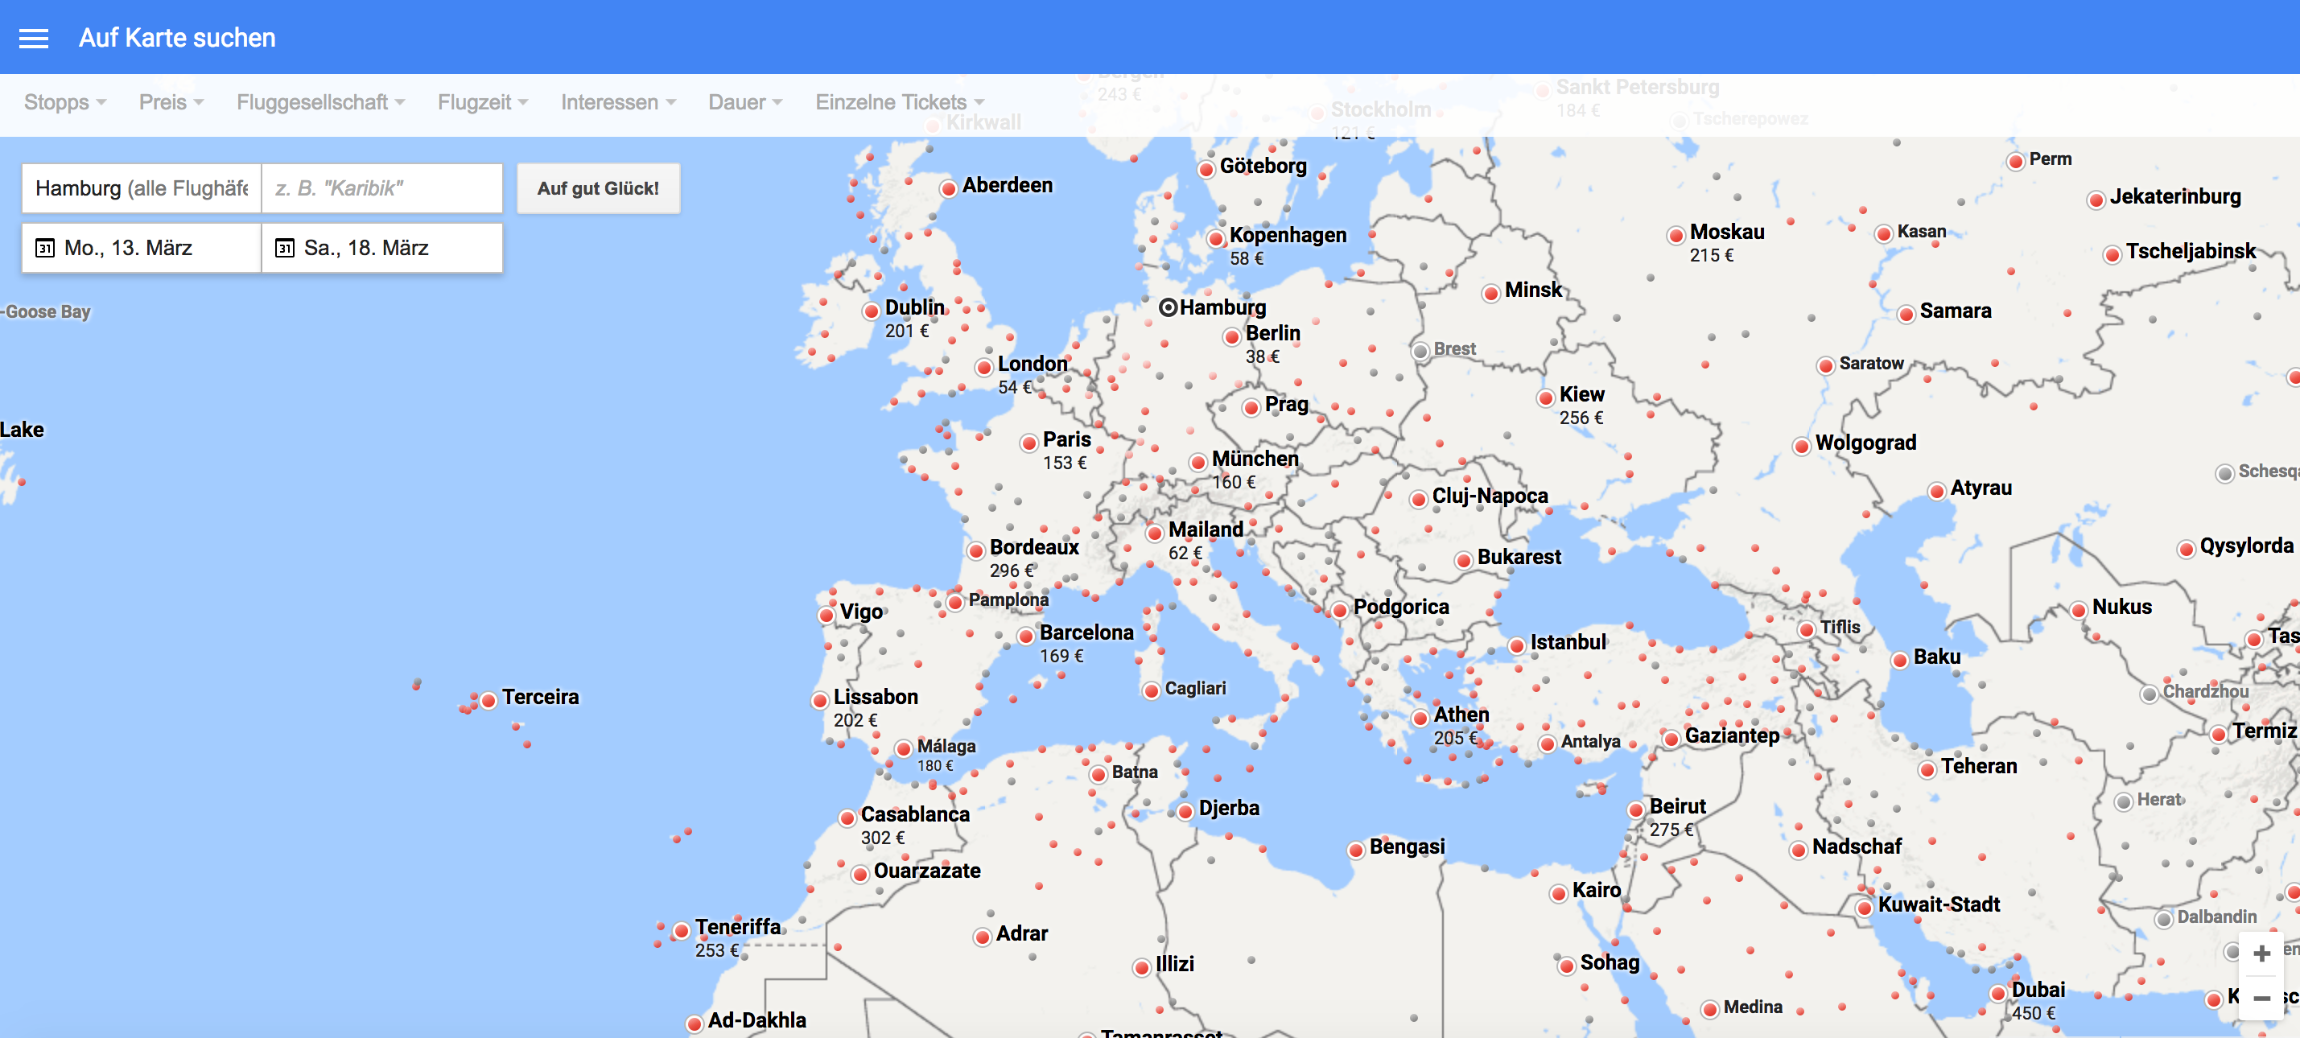Select the Barcelona 169 € marker
The height and width of the screenshot is (1038, 2300).
[x=1027, y=636]
